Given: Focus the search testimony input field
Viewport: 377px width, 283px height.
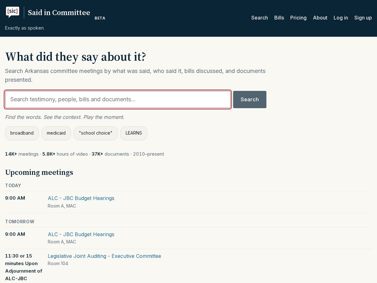Looking at the screenshot, I should [118, 99].
